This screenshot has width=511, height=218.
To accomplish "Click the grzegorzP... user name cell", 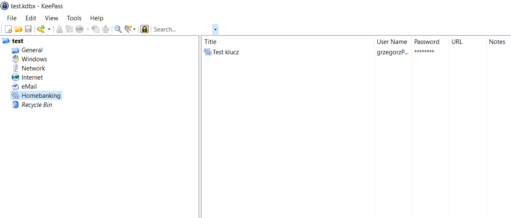I will (x=392, y=52).
